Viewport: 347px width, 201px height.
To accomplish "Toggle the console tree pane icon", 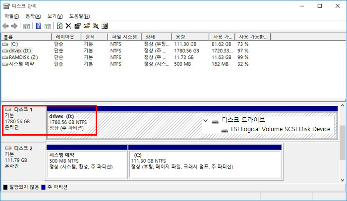I will [x=26, y=26].
